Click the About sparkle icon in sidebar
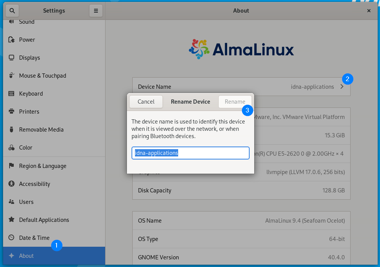380x267 pixels. [x=11, y=256]
